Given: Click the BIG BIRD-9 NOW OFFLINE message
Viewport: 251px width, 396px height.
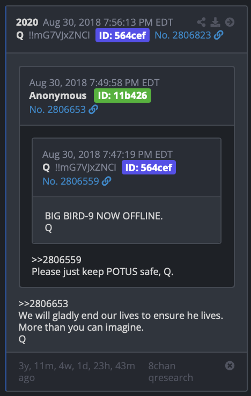Looking at the screenshot, I should pyautogui.click(x=104, y=216).
